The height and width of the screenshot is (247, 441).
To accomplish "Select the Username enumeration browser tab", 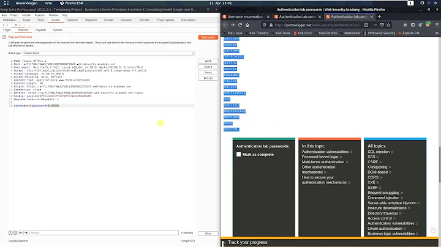I will pos(245,17).
